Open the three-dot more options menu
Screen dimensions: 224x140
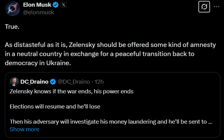[216, 6]
